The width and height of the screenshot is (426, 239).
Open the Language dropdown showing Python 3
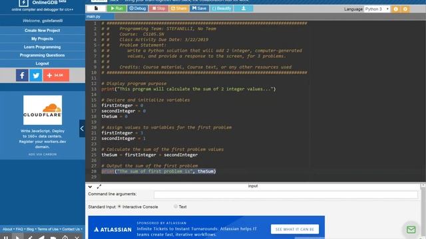377,9
